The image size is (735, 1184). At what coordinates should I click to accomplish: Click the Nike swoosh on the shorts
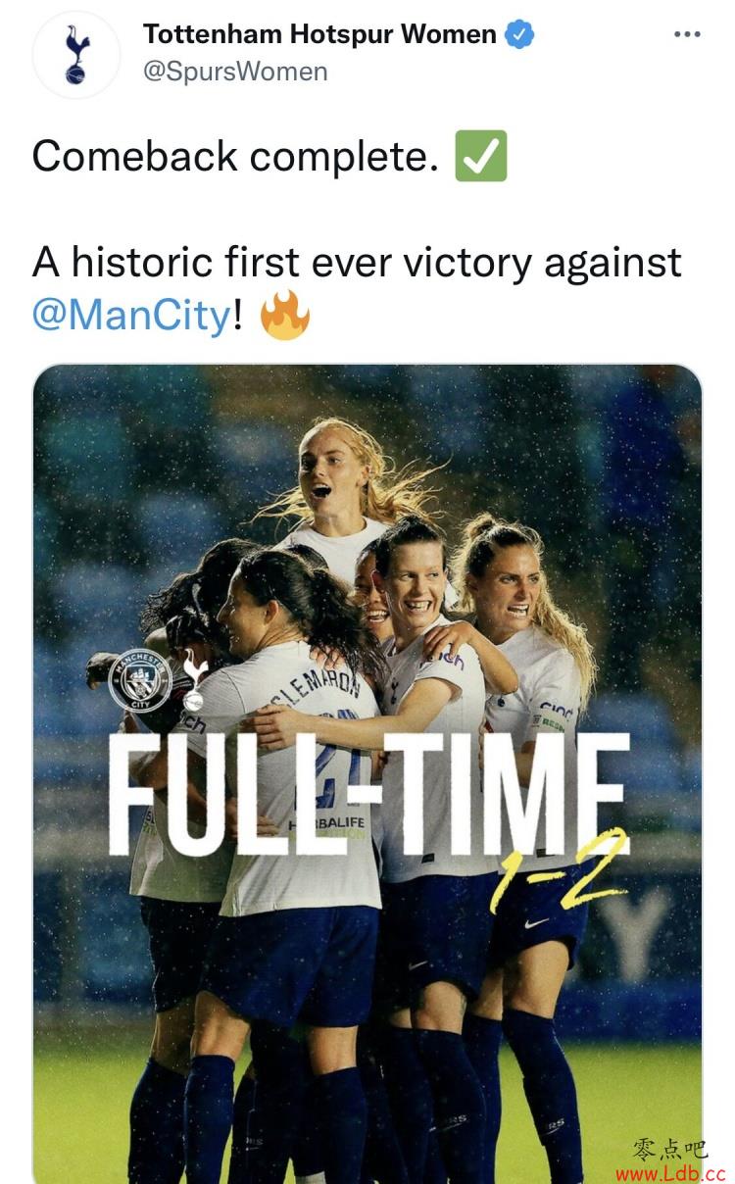(x=536, y=923)
